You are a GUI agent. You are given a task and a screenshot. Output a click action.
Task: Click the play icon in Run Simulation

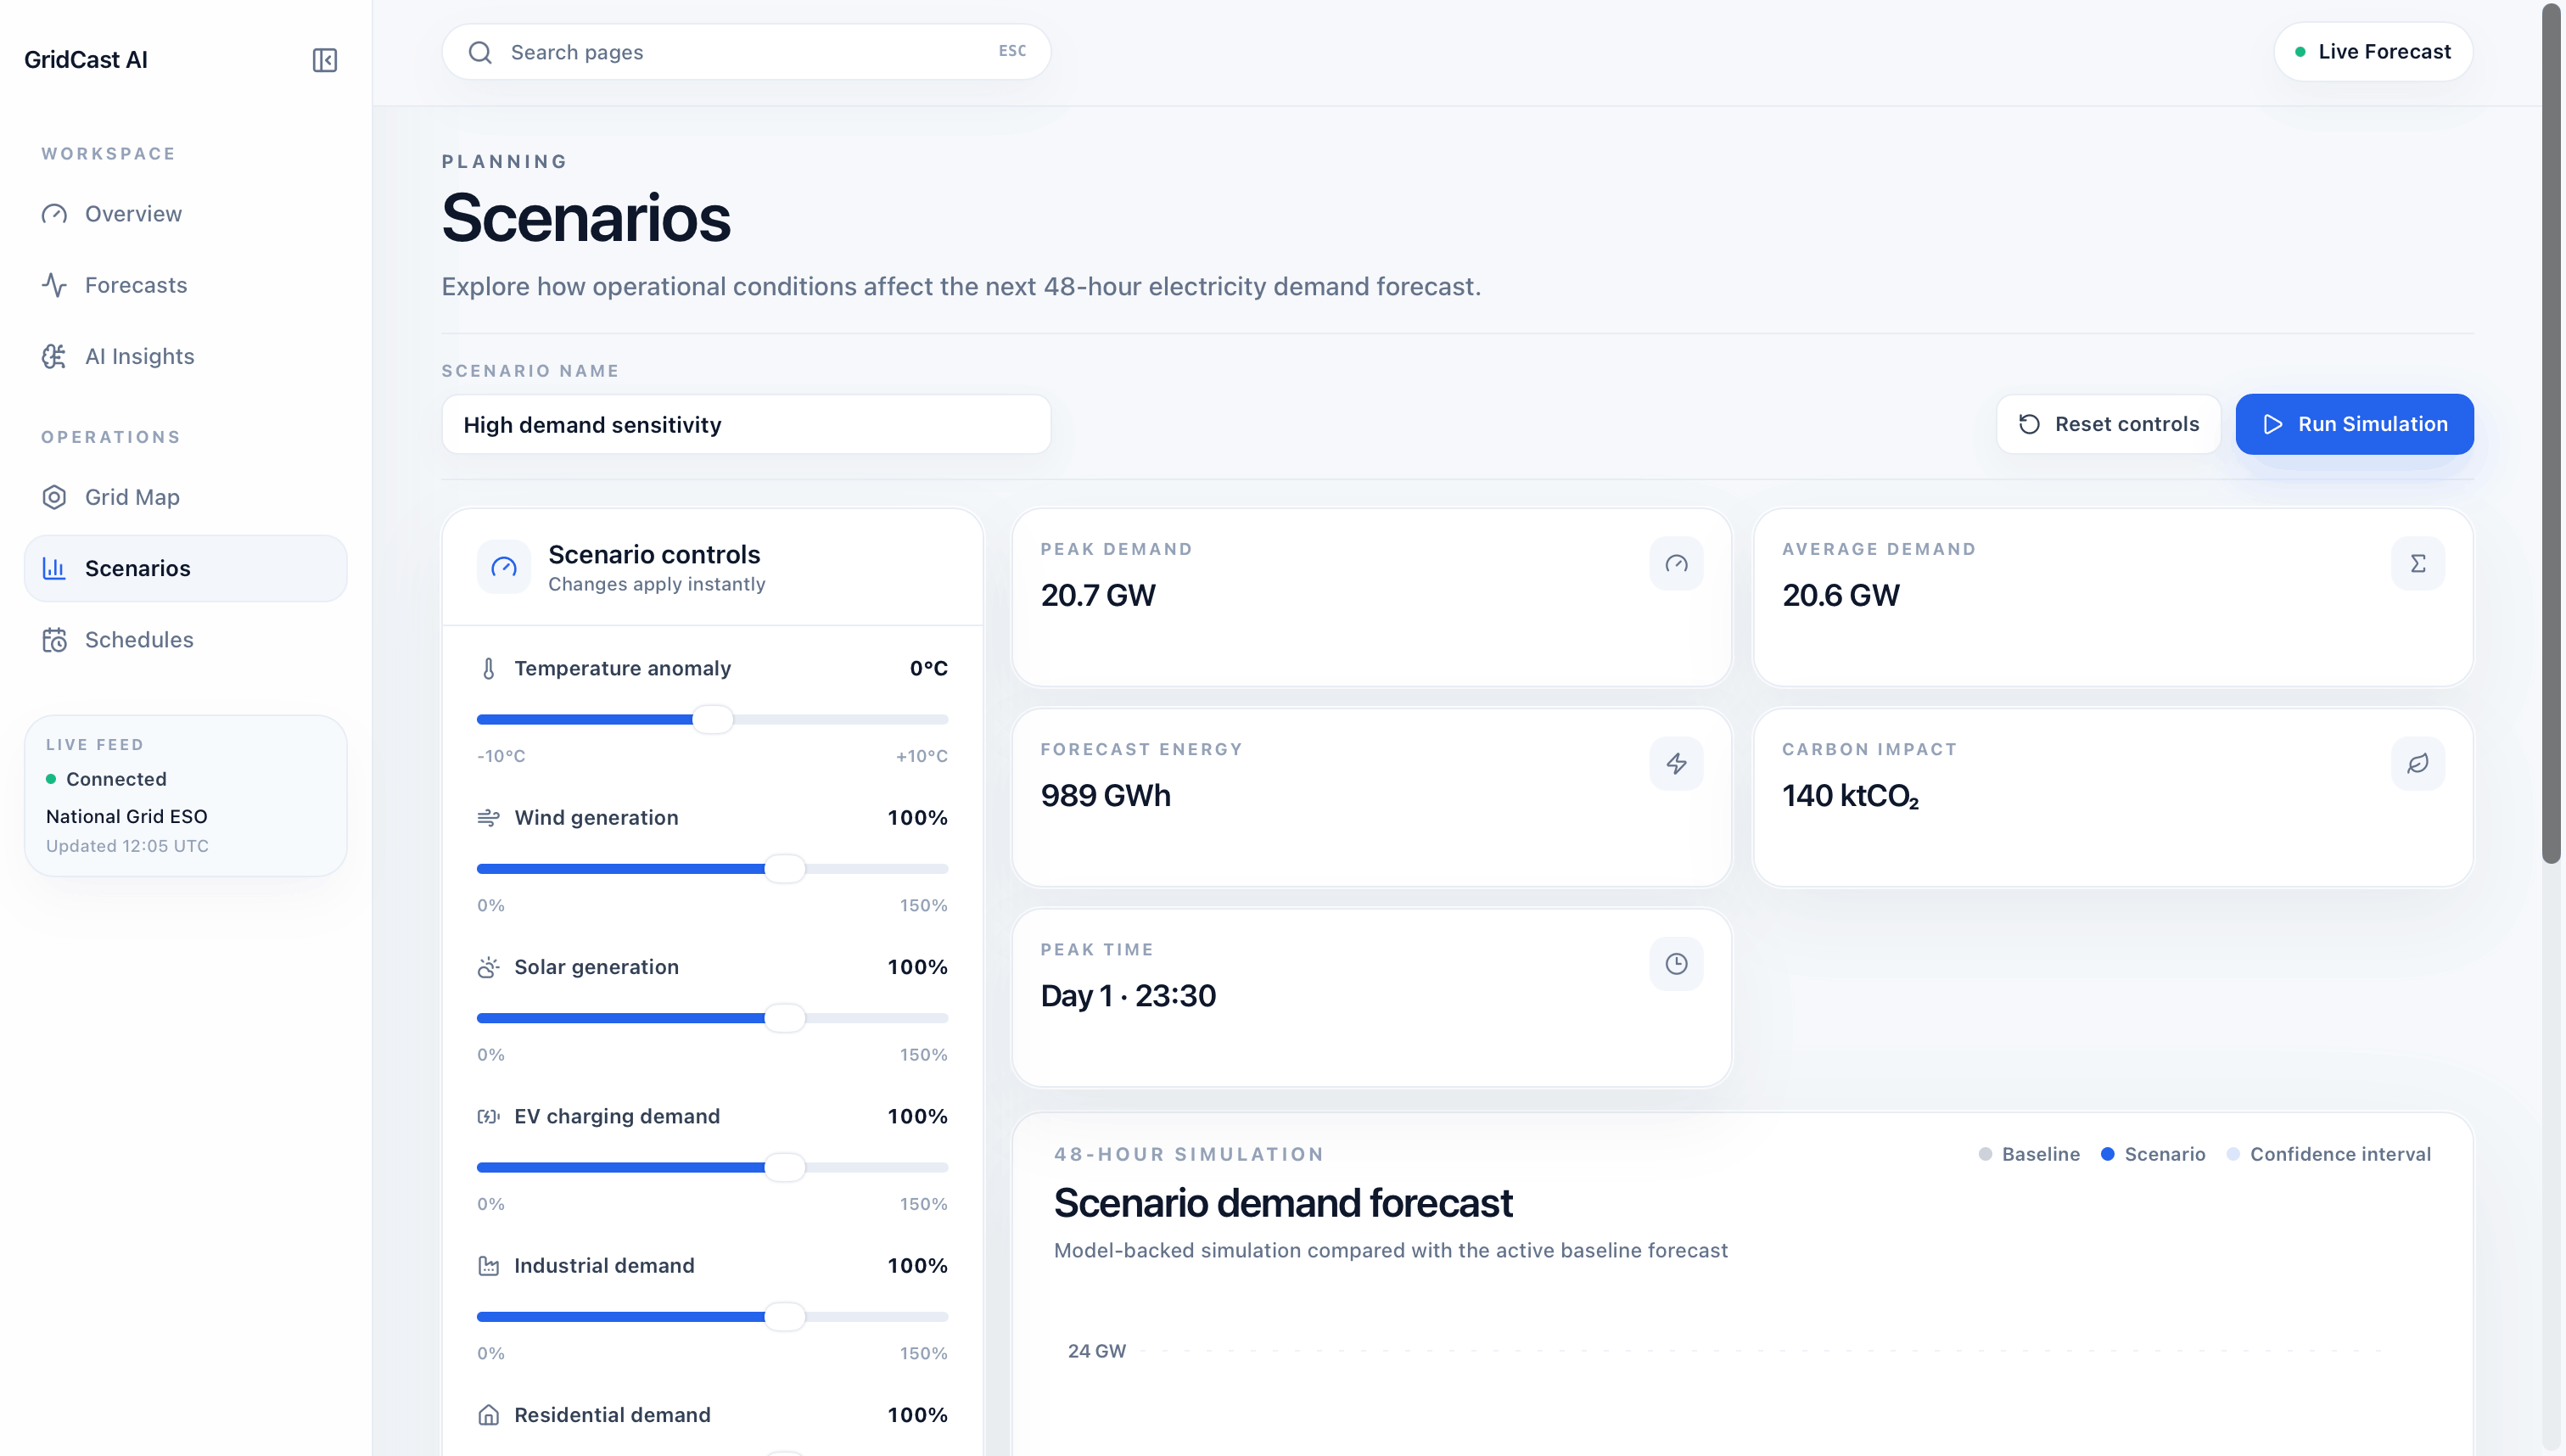point(2273,424)
